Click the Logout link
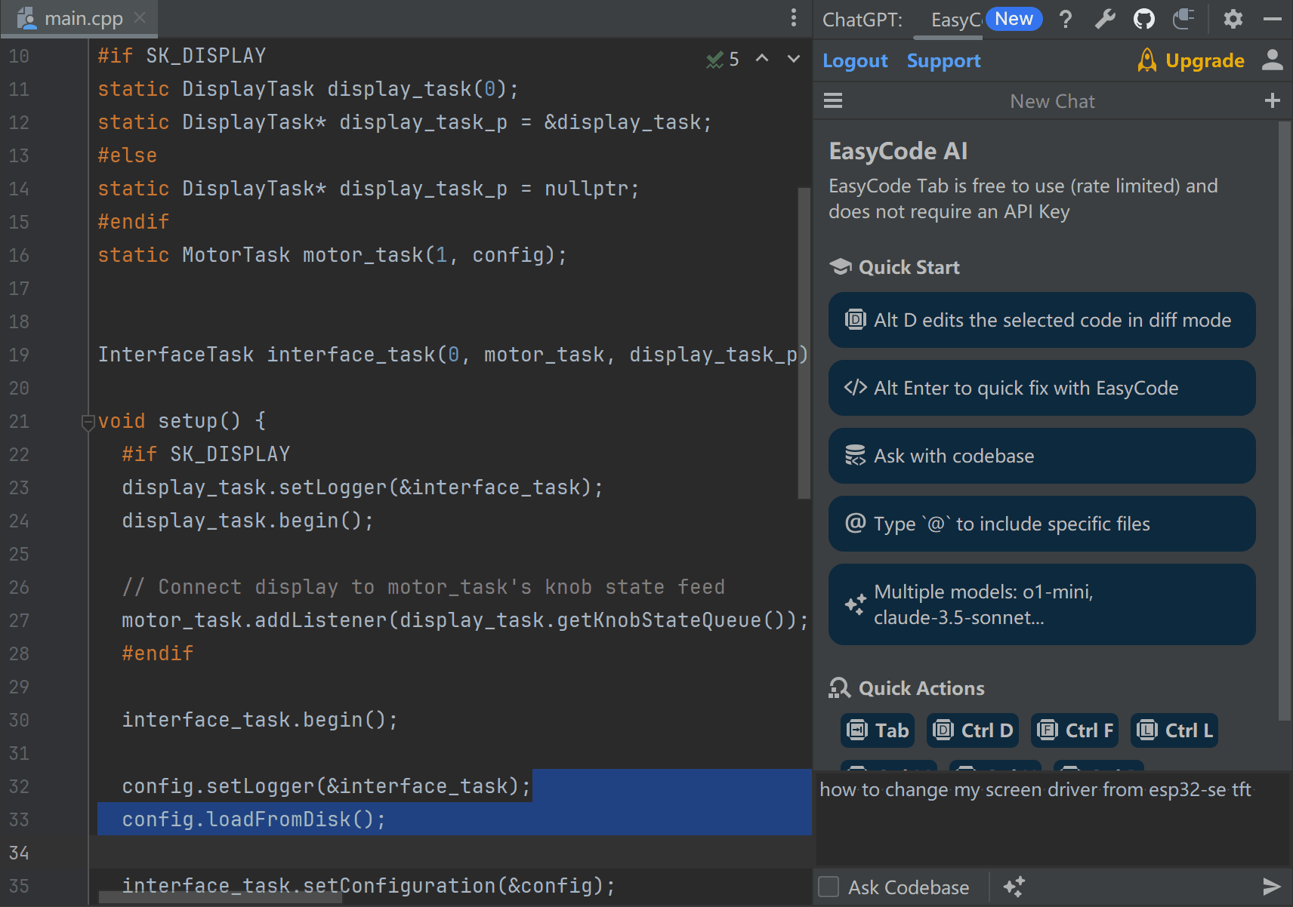 click(x=856, y=60)
